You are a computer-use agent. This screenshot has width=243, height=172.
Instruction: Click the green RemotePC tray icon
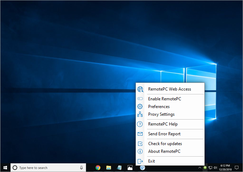point(205,167)
